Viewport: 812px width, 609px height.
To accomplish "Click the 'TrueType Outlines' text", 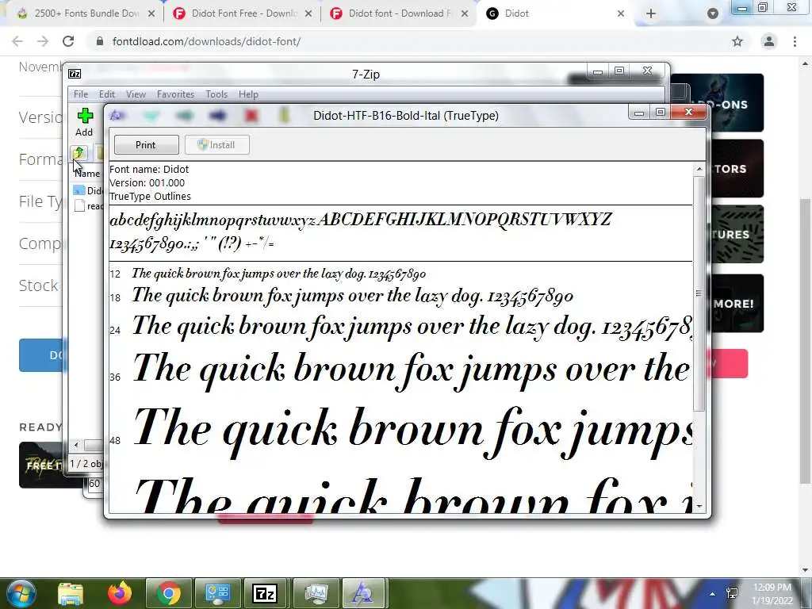I will [150, 197].
